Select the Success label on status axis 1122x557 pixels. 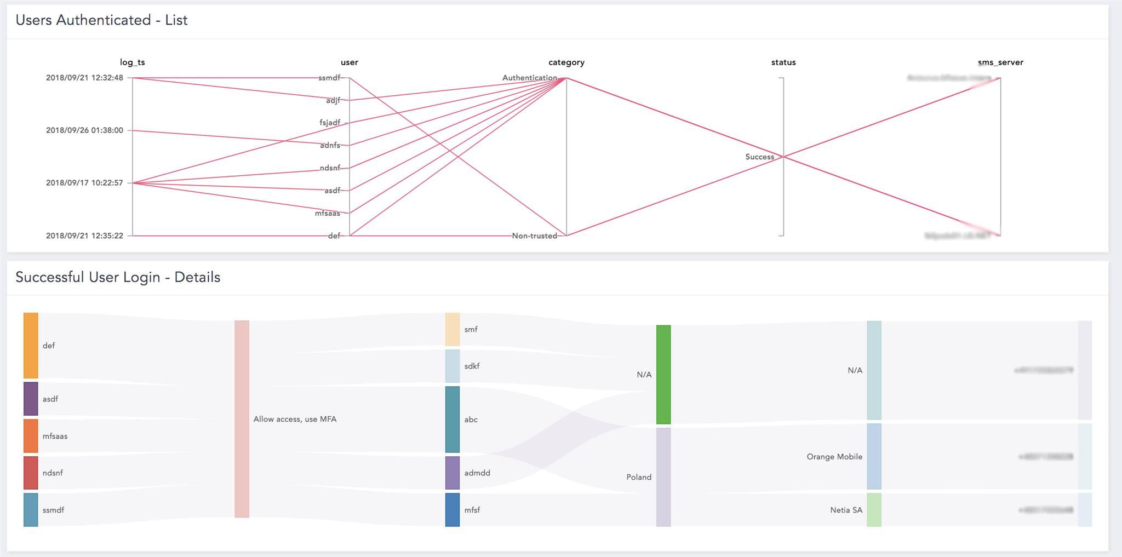(x=759, y=157)
